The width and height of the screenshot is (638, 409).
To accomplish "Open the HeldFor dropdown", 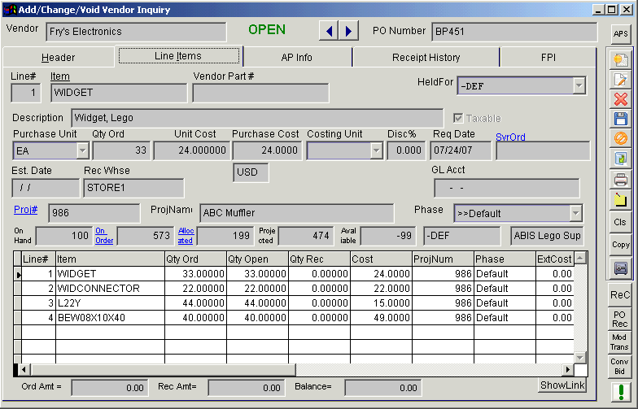I will click(x=579, y=85).
